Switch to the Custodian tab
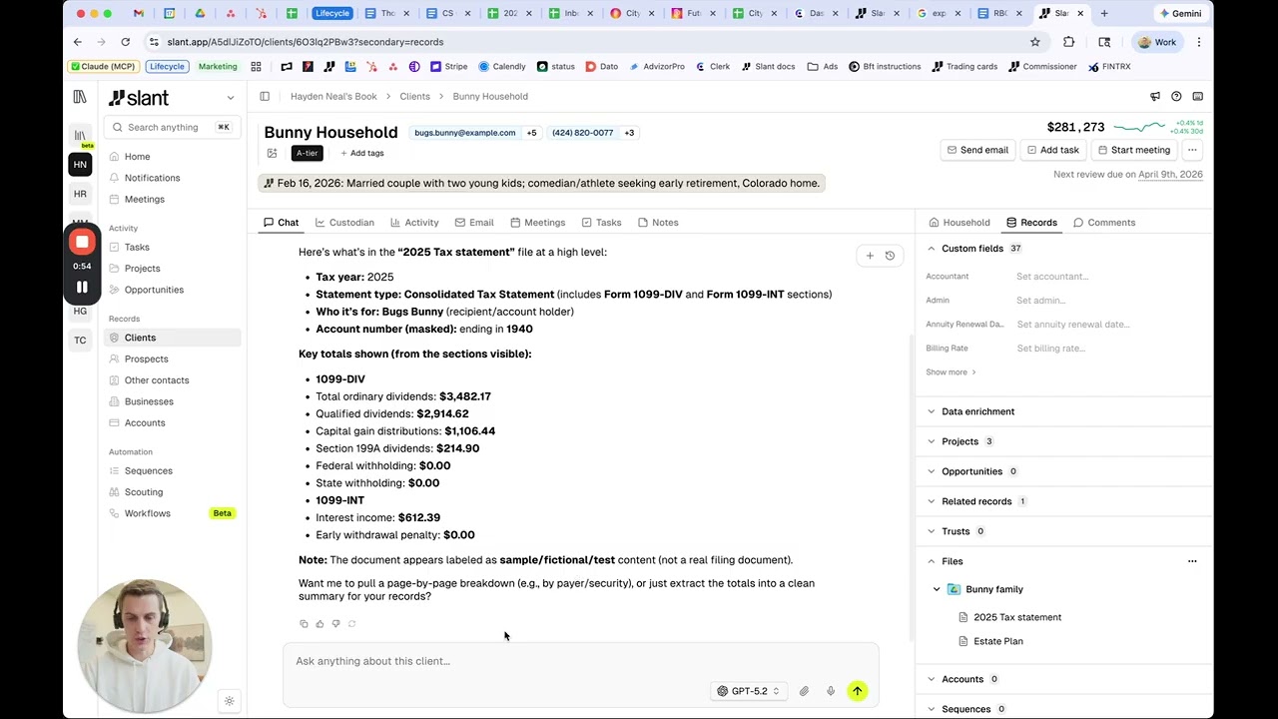Image resolution: width=1278 pixels, height=719 pixels. (344, 223)
